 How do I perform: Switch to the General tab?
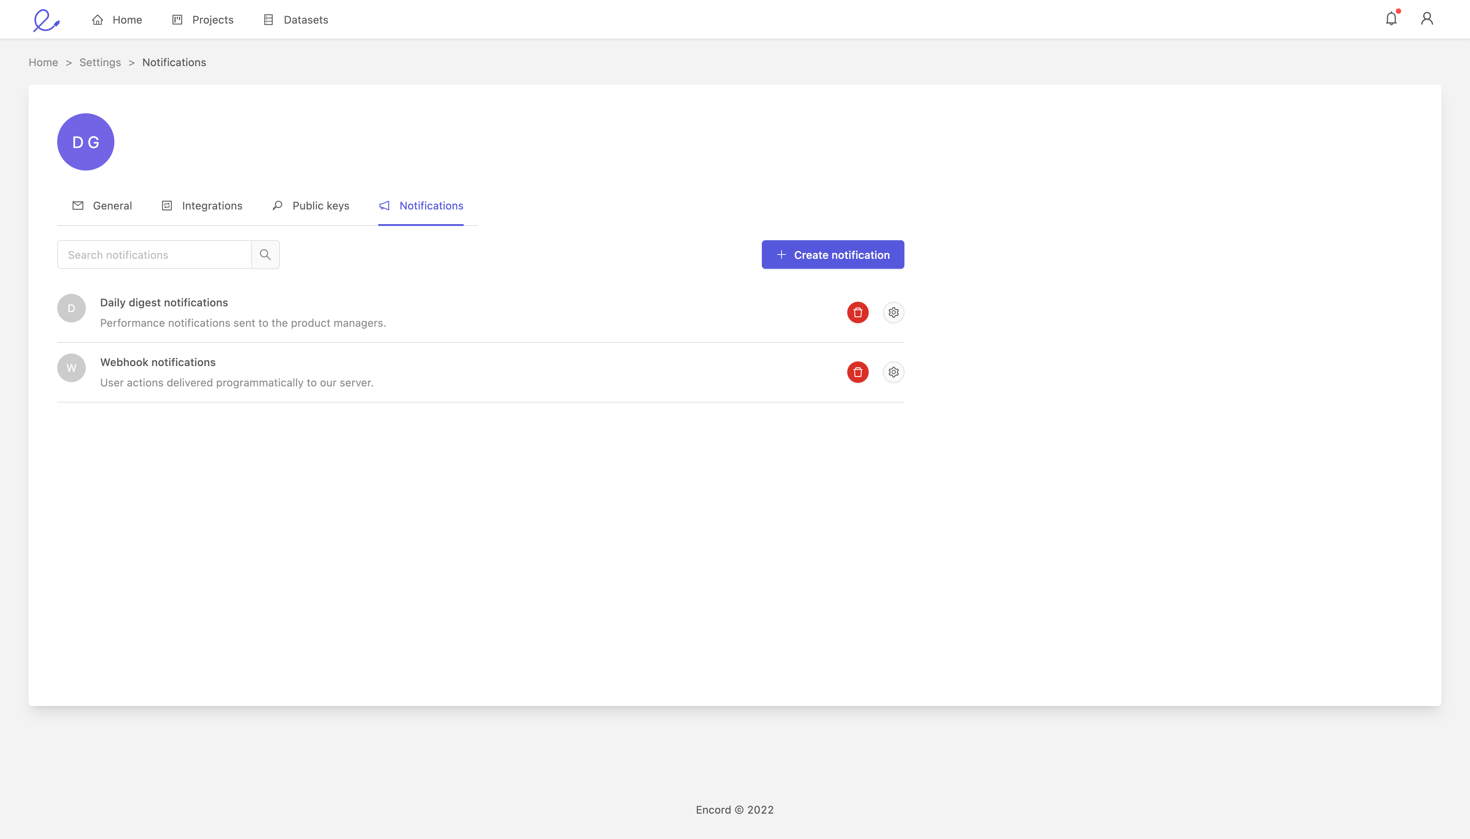pyautogui.click(x=102, y=206)
